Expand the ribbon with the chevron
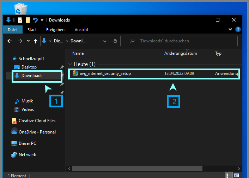This screenshot has width=249, height=178. click(230, 29)
